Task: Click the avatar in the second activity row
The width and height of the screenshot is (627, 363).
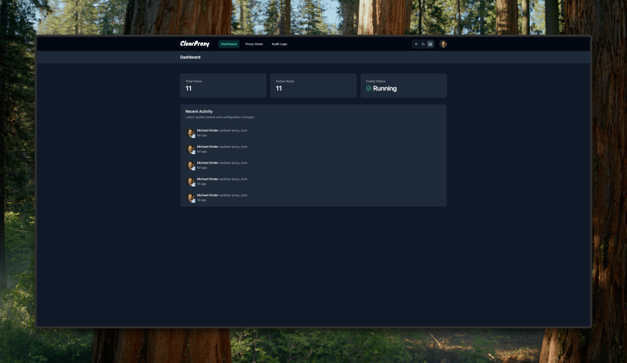Action: (x=190, y=148)
